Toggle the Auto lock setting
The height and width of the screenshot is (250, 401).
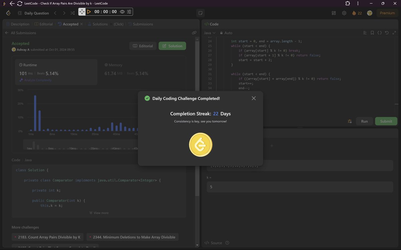[x=226, y=33]
